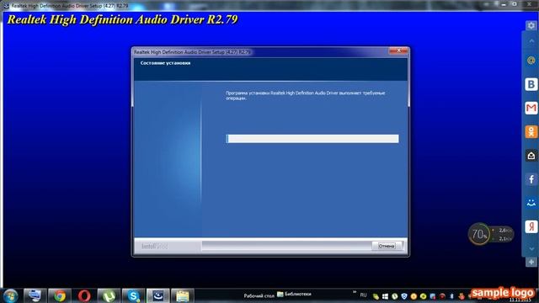Expand sidebar list with the down chevron

click(x=531, y=248)
